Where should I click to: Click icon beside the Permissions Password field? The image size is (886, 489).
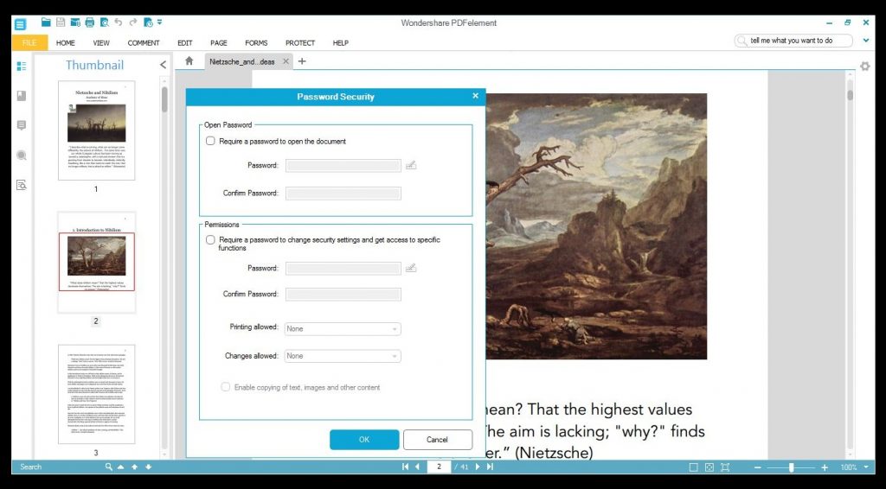point(411,268)
